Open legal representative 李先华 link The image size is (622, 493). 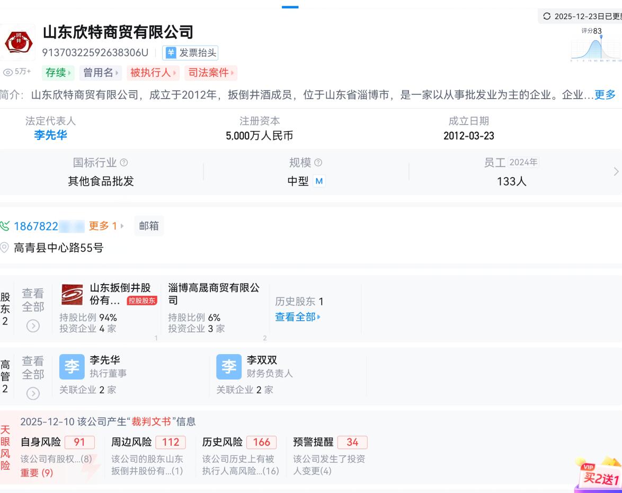[x=50, y=135]
